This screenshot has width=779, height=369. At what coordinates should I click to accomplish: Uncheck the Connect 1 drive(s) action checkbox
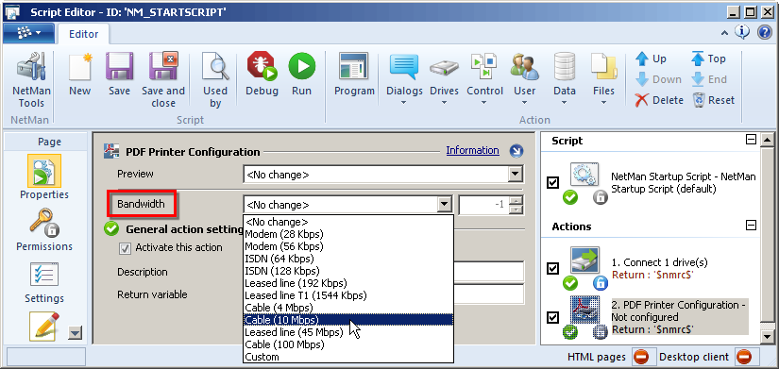click(552, 268)
